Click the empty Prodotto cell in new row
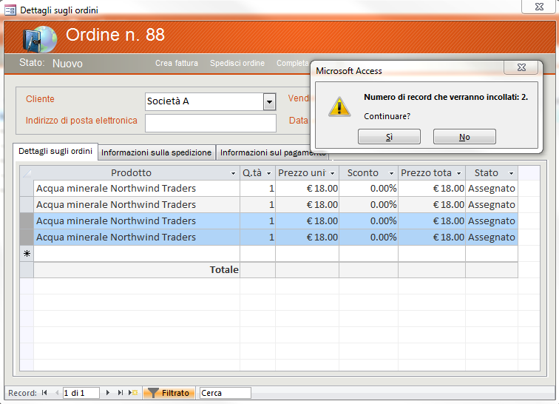The width and height of the screenshot is (559, 404). point(137,254)
